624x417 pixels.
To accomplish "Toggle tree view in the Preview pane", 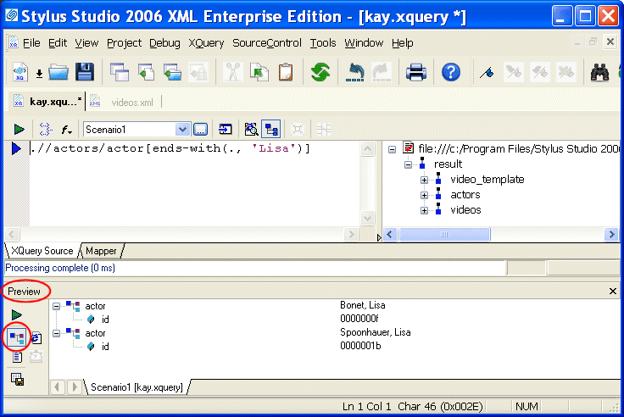I will tap(17, 336).
